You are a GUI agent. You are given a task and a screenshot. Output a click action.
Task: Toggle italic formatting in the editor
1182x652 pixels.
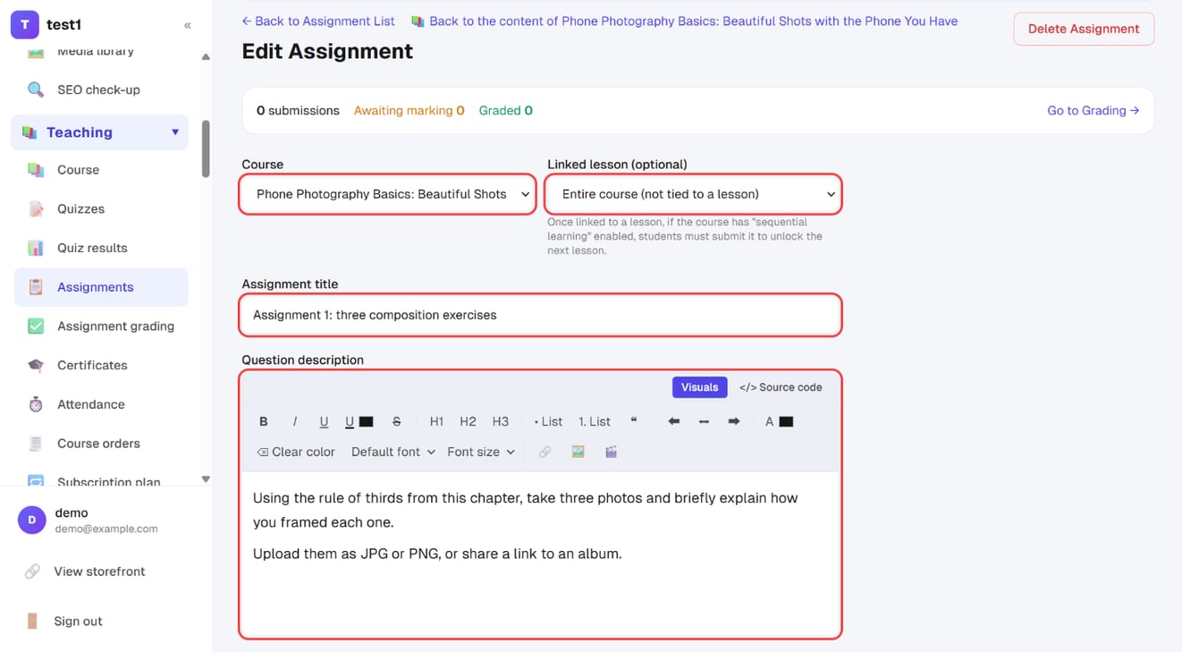click(x=294, y=421)
